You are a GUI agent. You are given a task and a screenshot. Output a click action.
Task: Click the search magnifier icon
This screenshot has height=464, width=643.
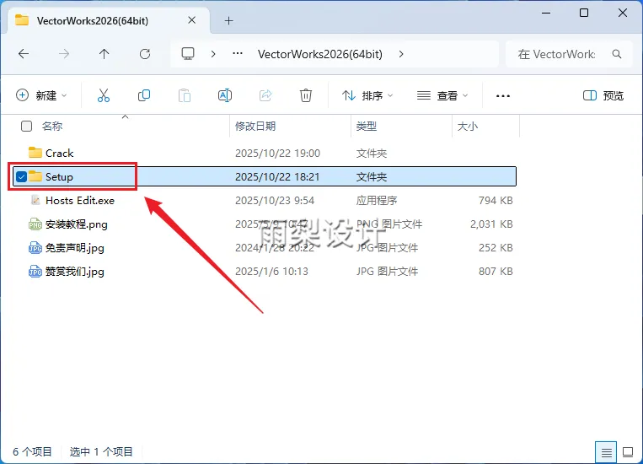617,54
